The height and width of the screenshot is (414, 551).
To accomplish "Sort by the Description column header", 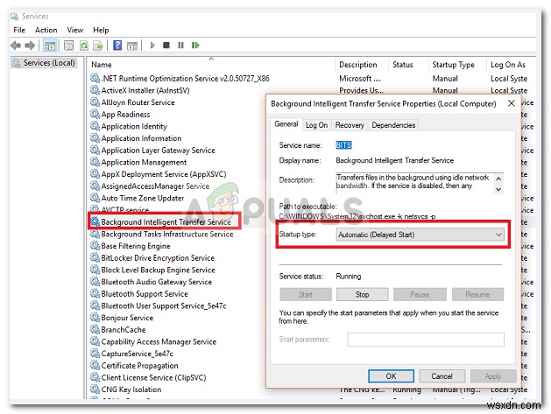I will pyautogui.click(x=358, y=65).
